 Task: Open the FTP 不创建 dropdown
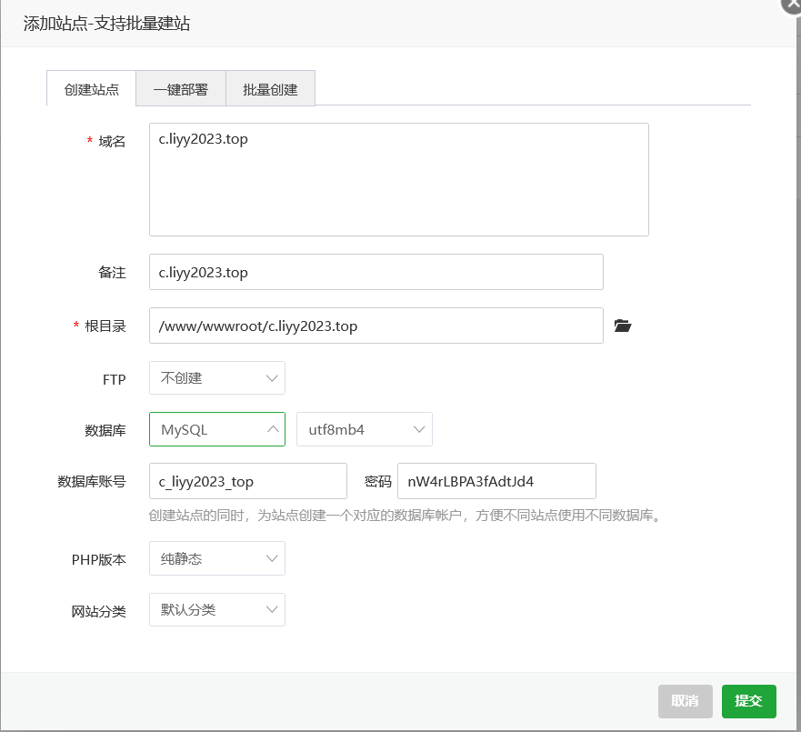(217, 378)
